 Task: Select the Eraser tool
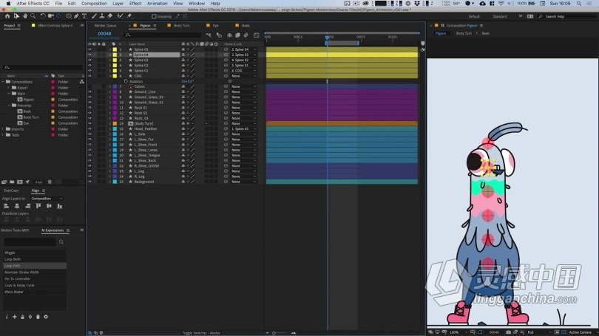110,16
